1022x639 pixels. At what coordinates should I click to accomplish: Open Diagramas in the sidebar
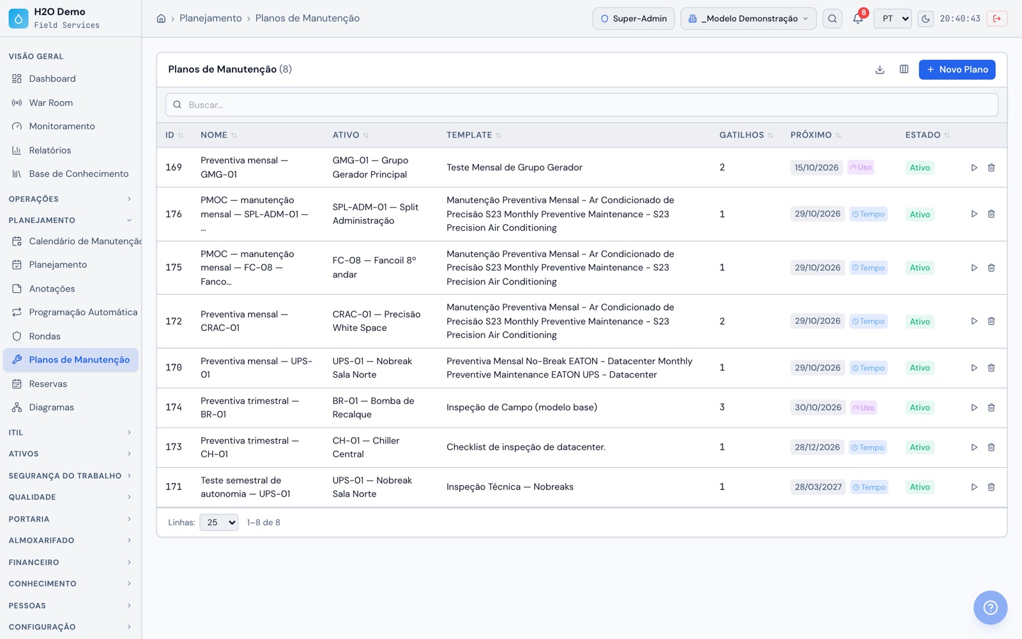pyautogui.click(x=70, y=408)
